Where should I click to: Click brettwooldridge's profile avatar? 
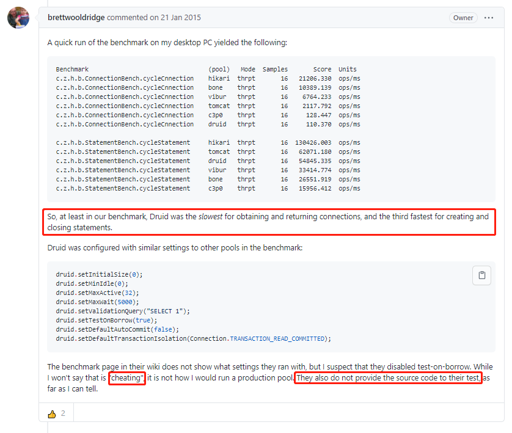[x=18, y=17]
